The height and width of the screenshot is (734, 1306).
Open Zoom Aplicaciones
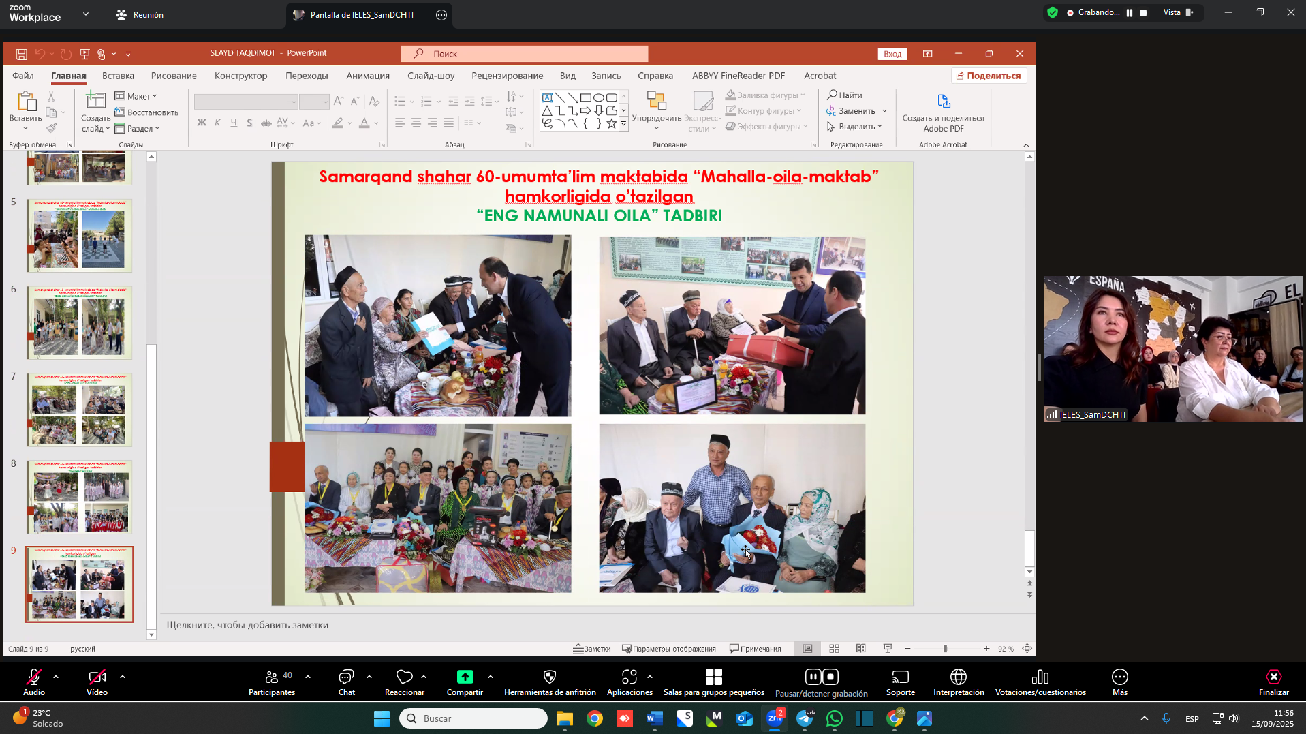[x=629, y=682]
